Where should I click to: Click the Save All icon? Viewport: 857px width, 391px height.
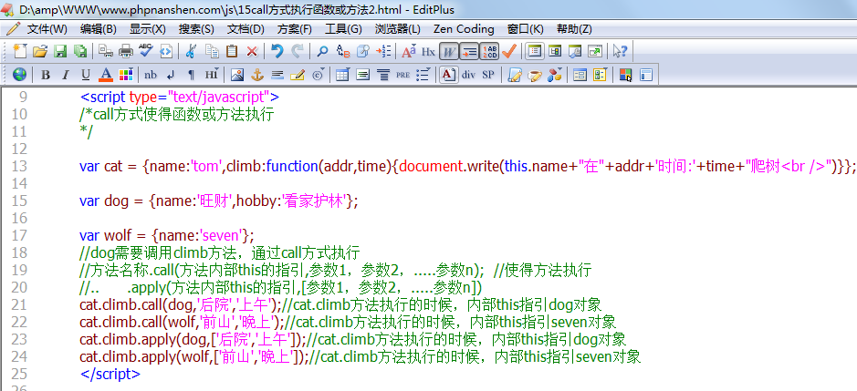tap(80, 51)
